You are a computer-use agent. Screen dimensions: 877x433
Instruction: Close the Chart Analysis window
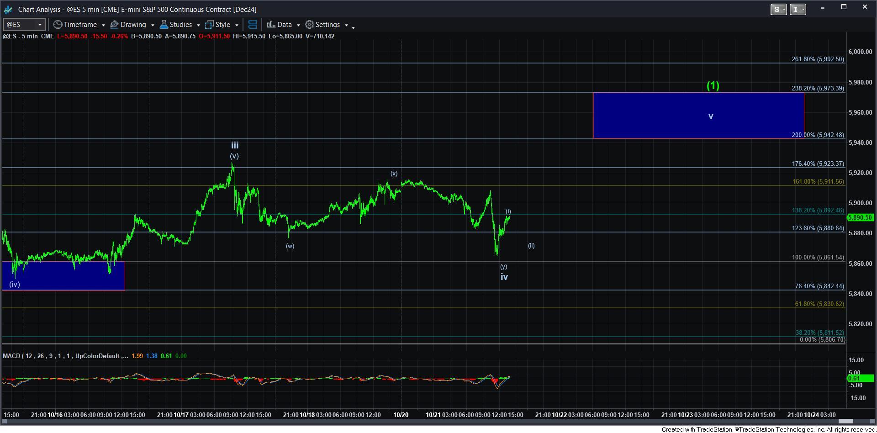point(865,7)
